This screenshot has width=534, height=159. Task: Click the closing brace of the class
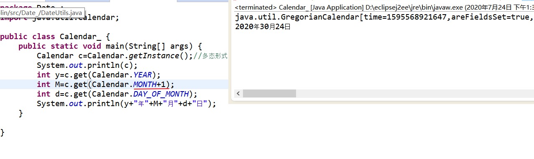click(x=3, y=132)
